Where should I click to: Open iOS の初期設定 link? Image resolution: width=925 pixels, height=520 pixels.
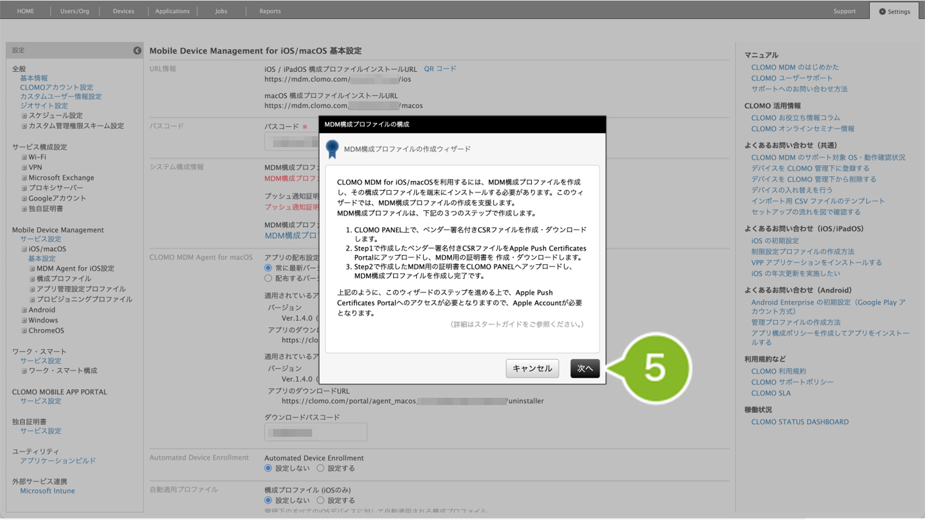click(x=775, y=241)
